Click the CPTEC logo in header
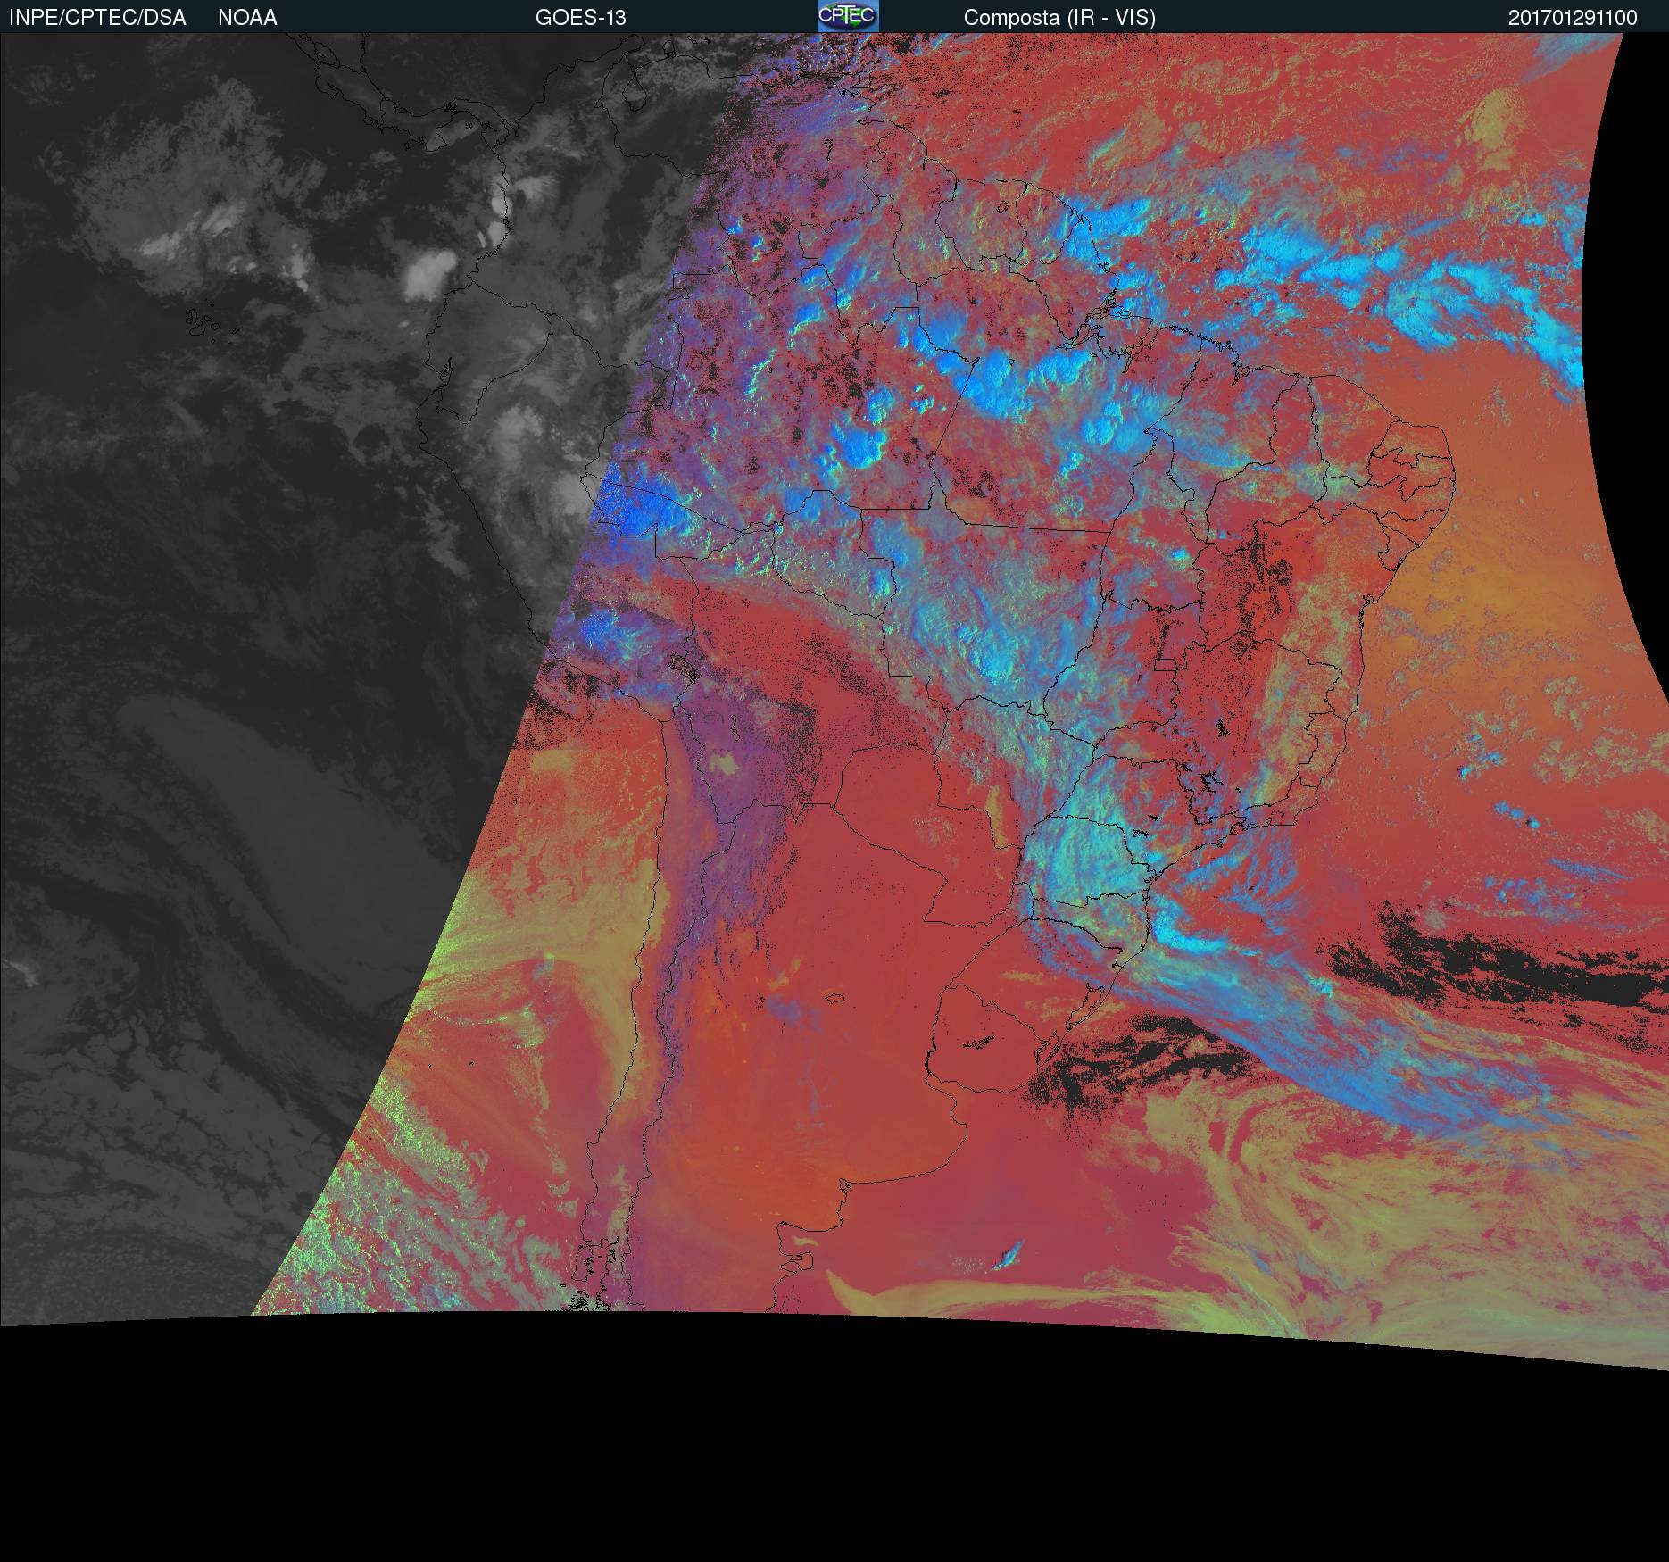This screenshot has height=1562, width=1669. 848,16
